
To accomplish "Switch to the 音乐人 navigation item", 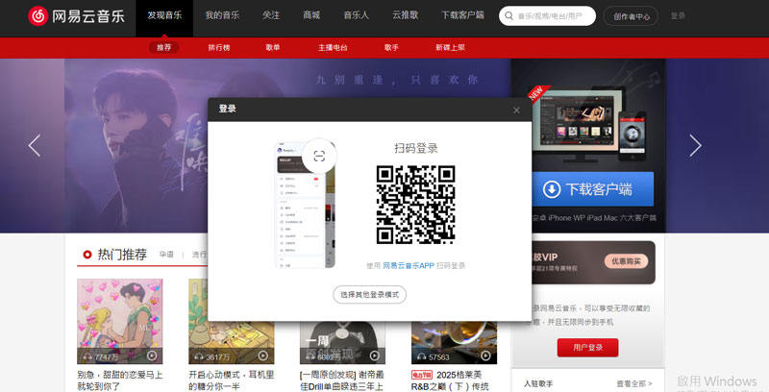I will [356, 15].
